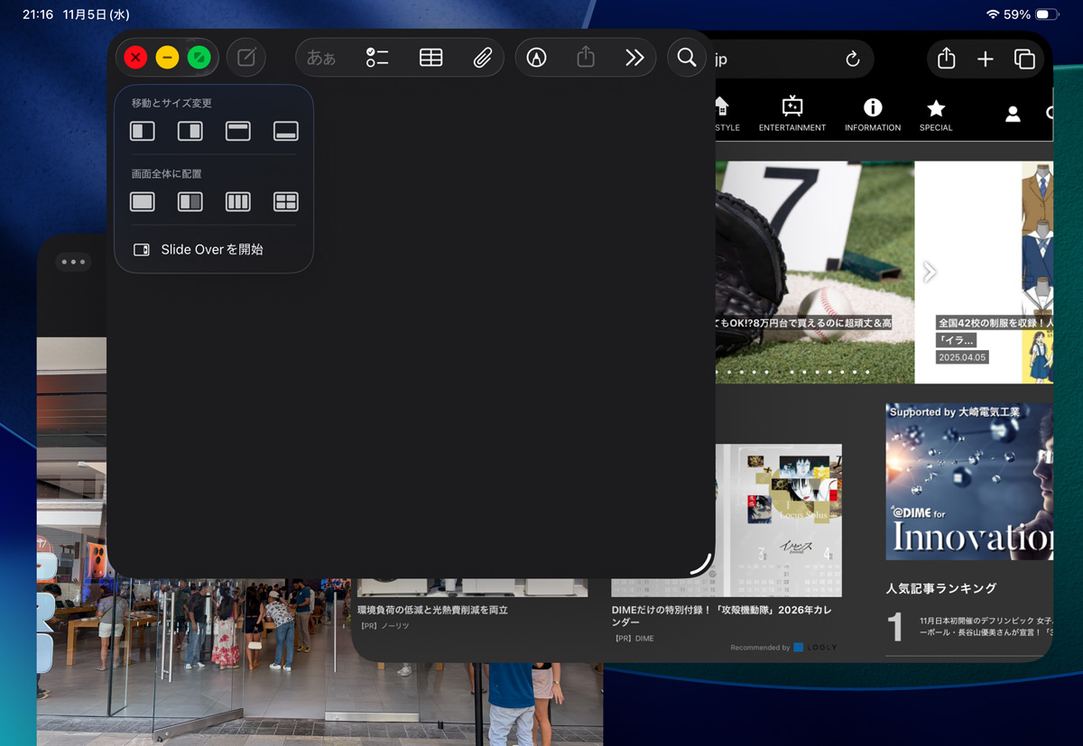Tile window to left half
Image resolution: width=1083 pixels, height=746 pixels.
coord(143,131)
